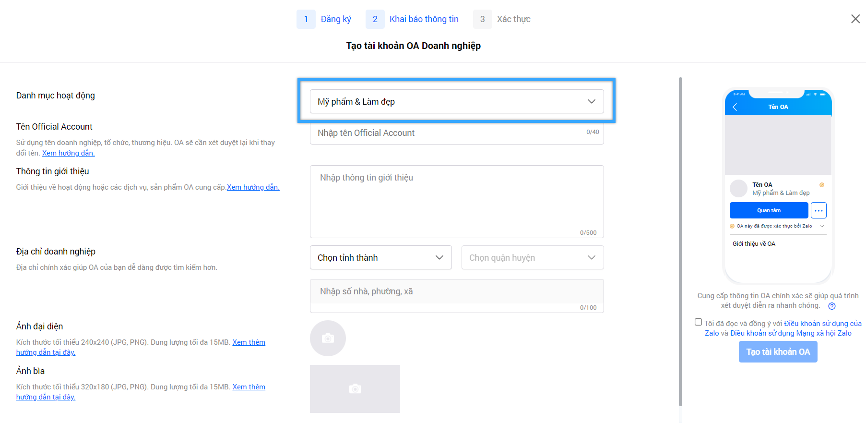Viewport: 866px width, 423px height.
Task: Click the Tạo tài khoản OA button
Action: (778, 352)
